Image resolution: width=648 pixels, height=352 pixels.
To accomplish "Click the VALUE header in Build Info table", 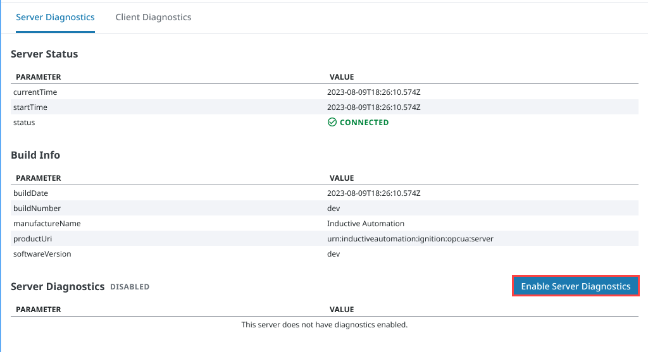I will click(342, 178).
